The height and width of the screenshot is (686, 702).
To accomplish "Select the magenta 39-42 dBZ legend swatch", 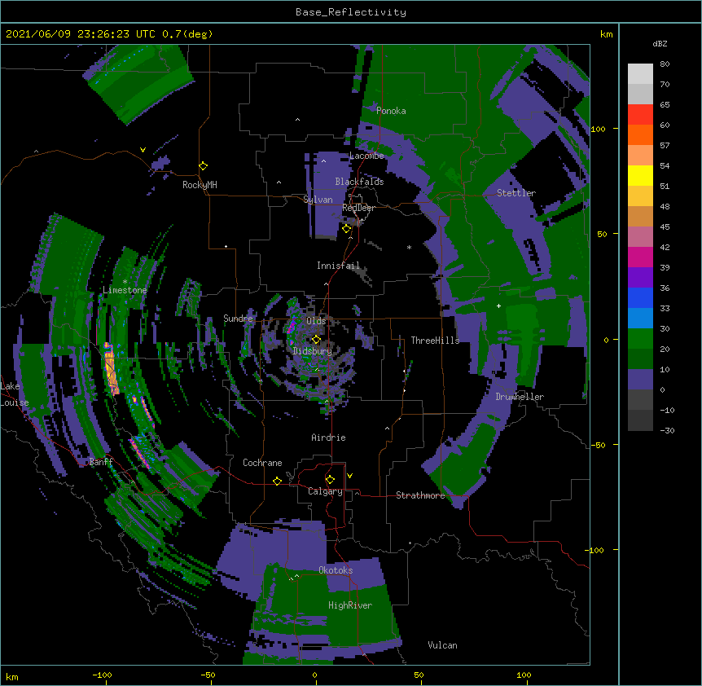I will (640, 257).
